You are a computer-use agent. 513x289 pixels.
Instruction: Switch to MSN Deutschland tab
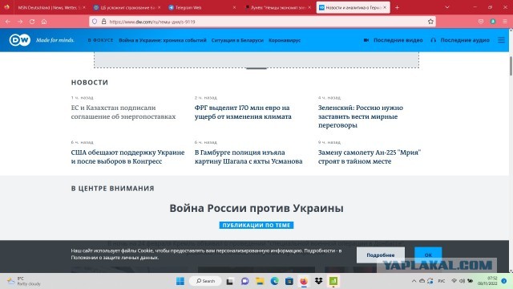tap(50, 7)
